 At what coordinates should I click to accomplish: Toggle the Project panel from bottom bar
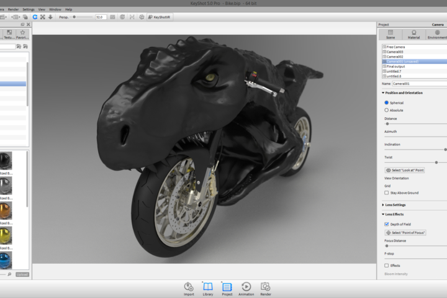pos(227,289)
